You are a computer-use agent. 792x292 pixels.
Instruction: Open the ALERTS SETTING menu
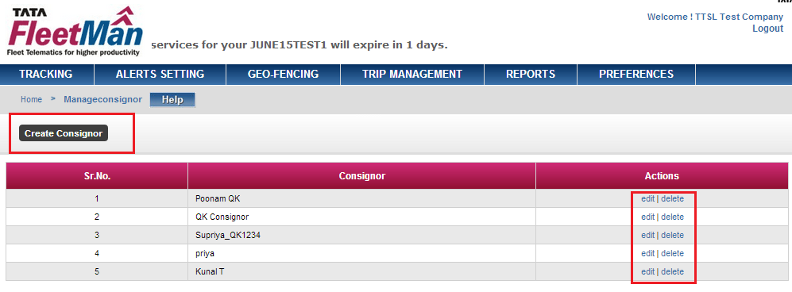[160, 74]
